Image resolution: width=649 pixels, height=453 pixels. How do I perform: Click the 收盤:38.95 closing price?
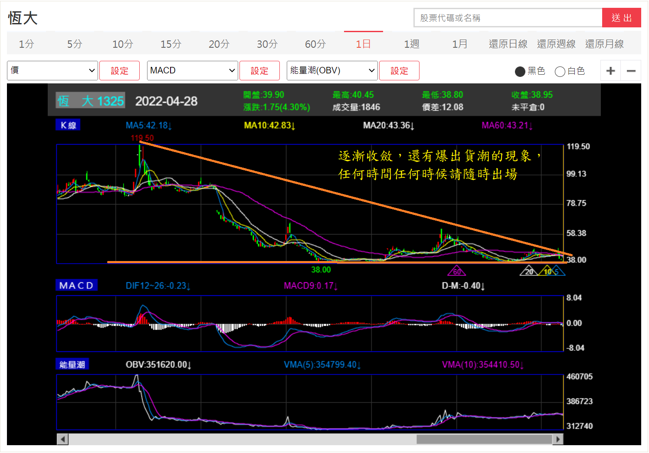[532, 95]
